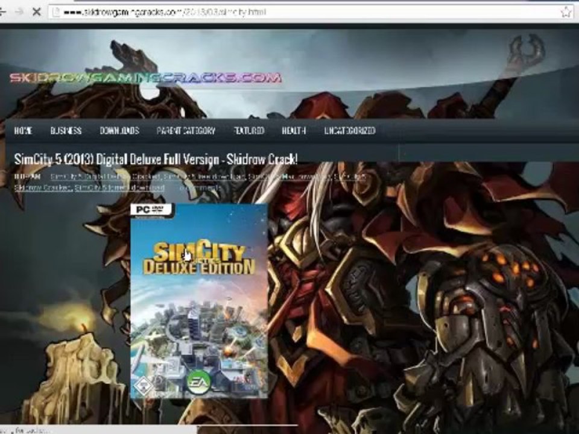The image size is (579, 434).
Task: Click the SimCity Deluxe Edition cover image
Action: tap(199, 301)
